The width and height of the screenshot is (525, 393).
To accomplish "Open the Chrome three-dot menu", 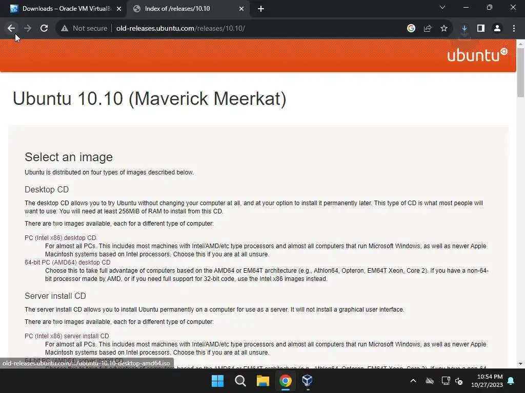I will coord(514,29).
